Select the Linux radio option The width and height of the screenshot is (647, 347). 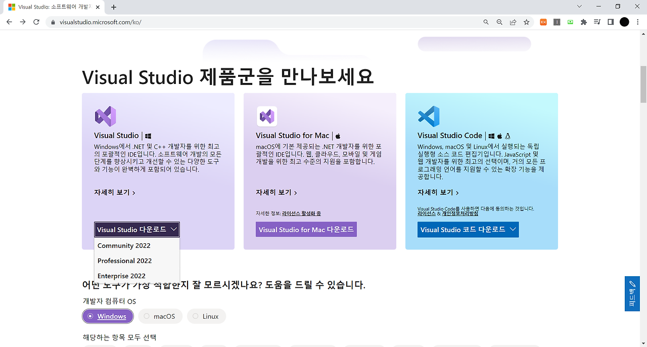coord(206,316)
